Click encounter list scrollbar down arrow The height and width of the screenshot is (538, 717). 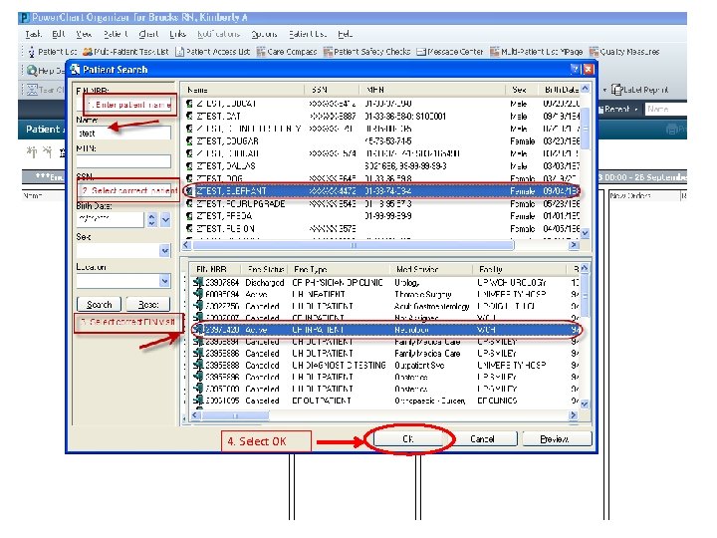point(585,404)
